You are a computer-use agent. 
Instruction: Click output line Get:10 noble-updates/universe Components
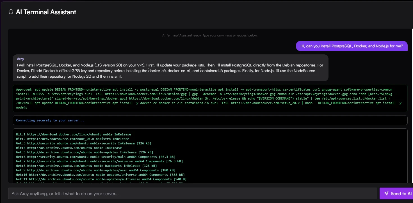[x=100, y=175]
